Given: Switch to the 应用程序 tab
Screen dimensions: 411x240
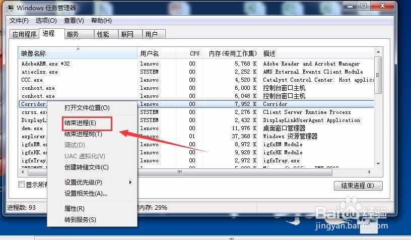Looking at the screenshot, I should (24, 34).
